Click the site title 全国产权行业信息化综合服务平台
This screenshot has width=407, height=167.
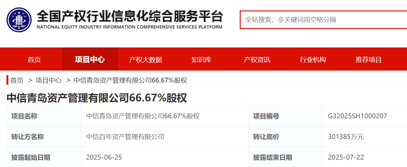(x=129, y=16)
